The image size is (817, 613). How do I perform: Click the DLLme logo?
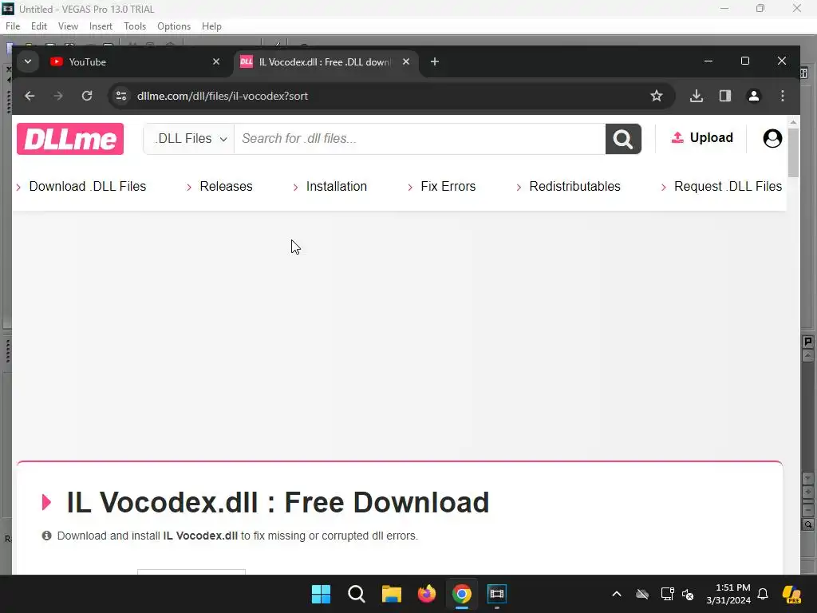(70, 139)
